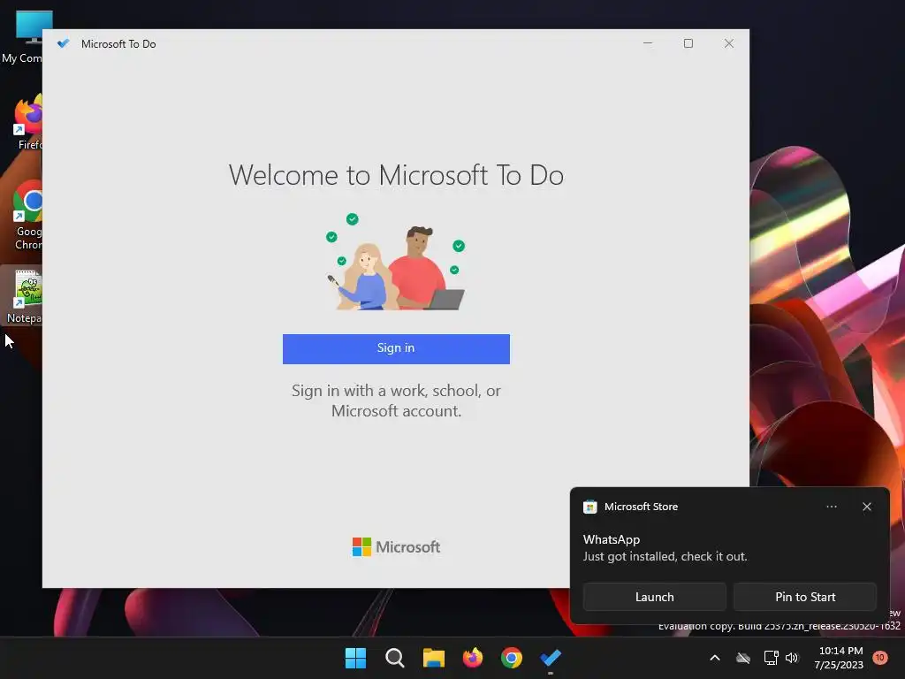Click the WhatsApp title in the notification

[612, 539]
